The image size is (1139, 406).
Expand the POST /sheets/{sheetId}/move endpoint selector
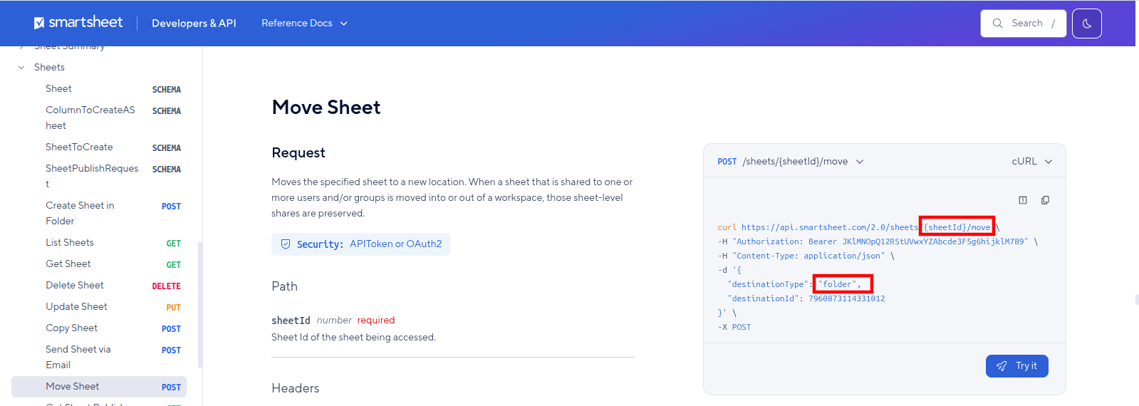coord(791,162)
